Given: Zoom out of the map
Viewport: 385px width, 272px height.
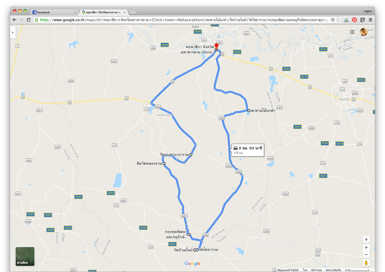Looking at the screenshot, I should pos(366,254).
